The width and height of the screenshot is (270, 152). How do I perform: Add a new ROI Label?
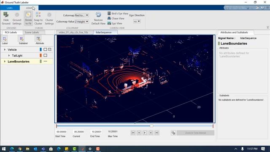(x=5, y=41)
